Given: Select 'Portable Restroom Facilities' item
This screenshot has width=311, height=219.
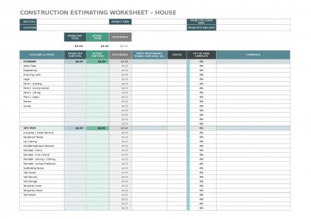Looking at the screenshot, I should (x=38, y=146).
